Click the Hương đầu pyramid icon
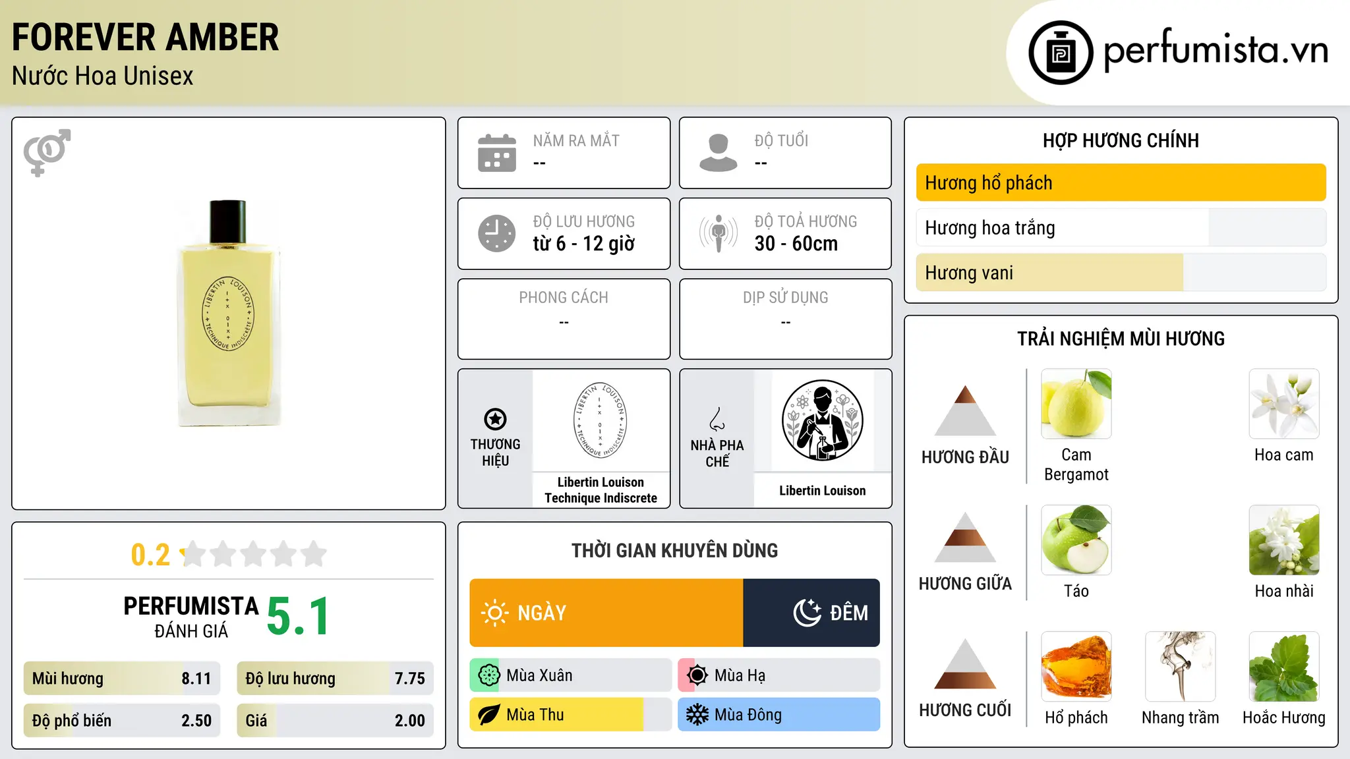 pos(965,410)
